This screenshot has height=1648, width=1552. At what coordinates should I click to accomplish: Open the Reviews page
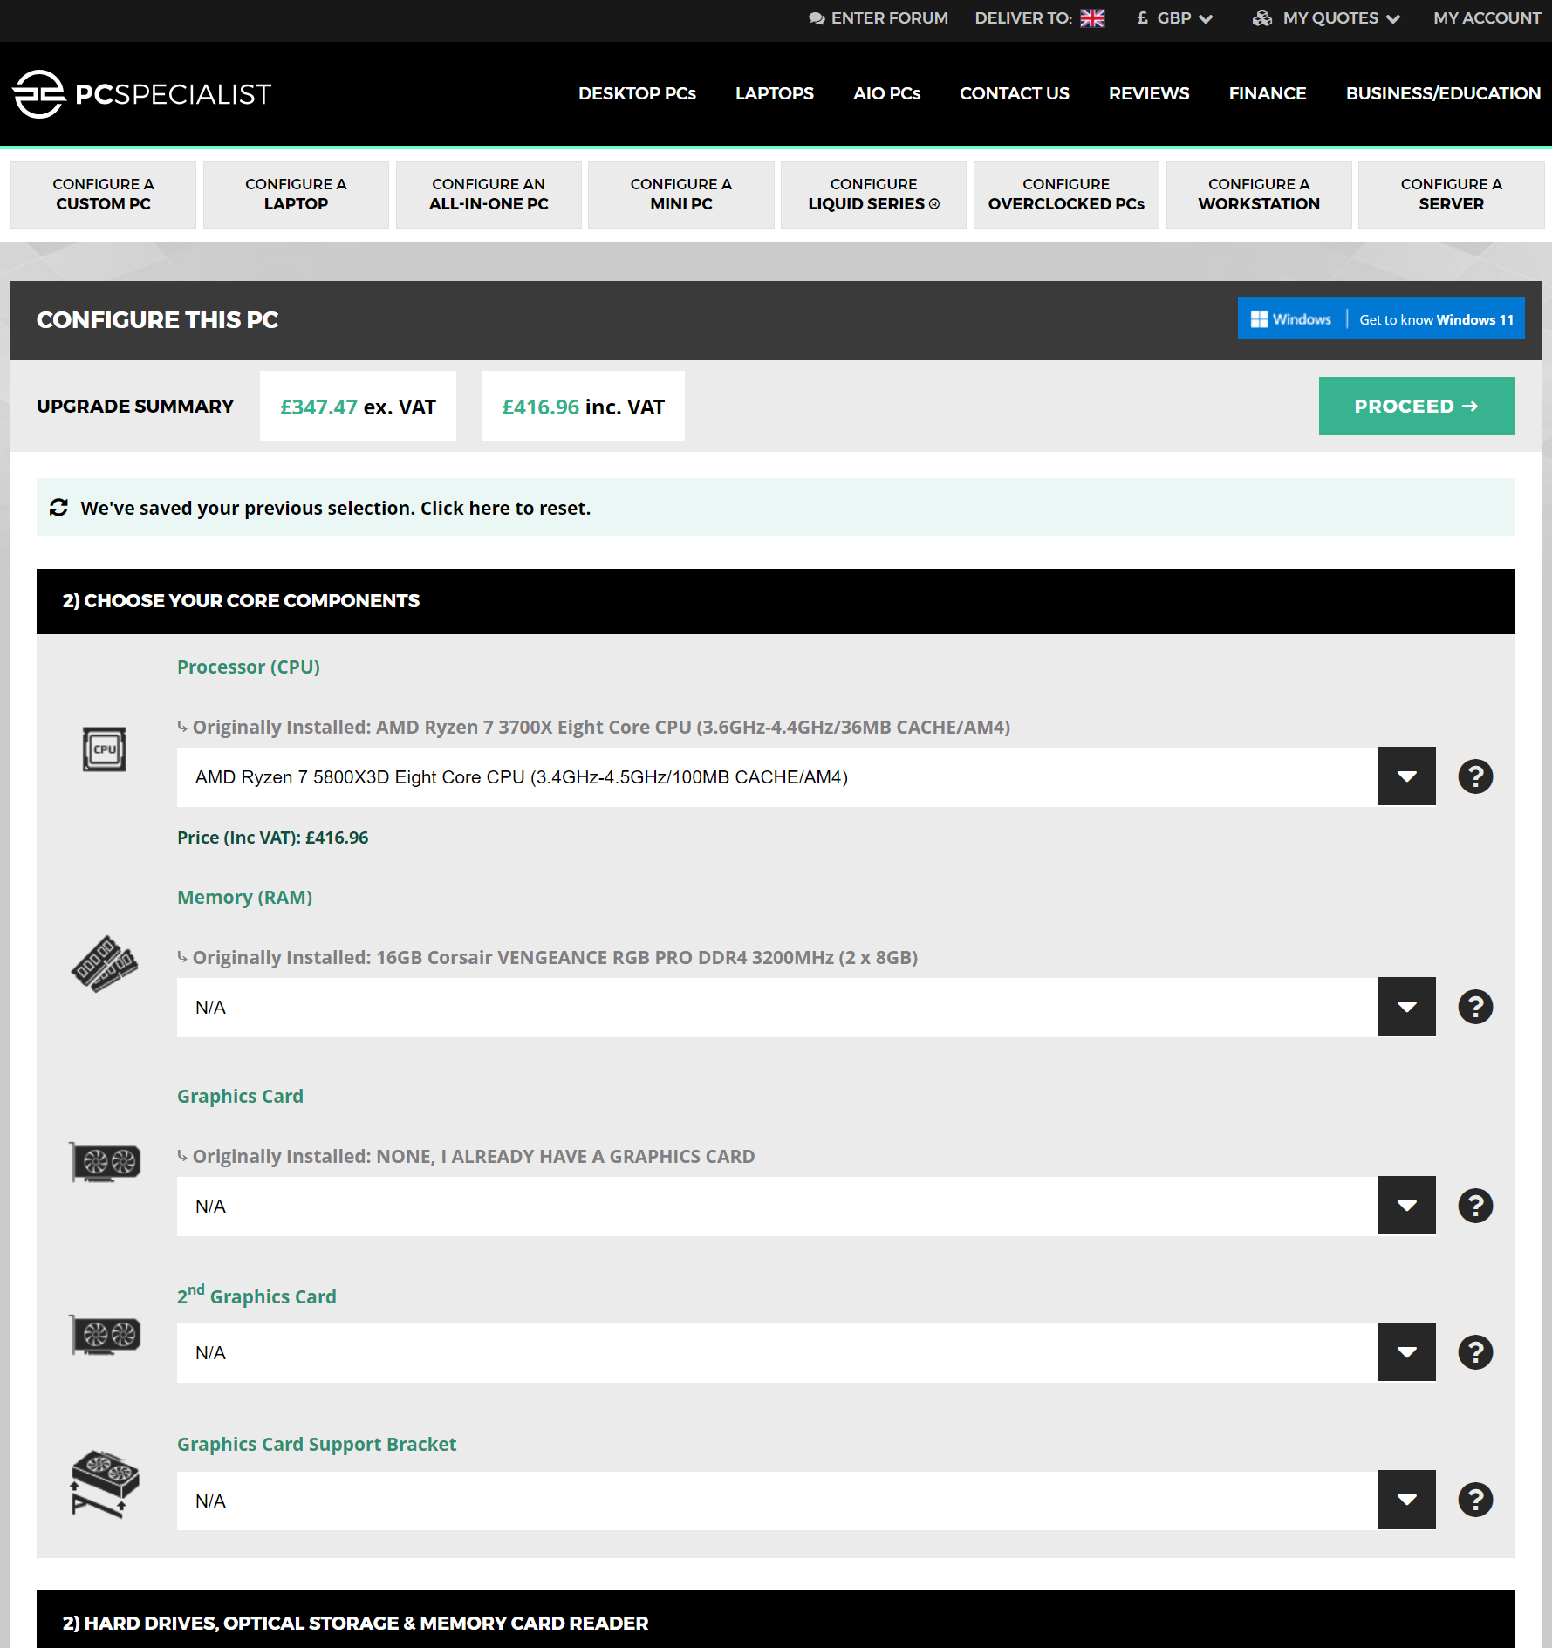1148,93
